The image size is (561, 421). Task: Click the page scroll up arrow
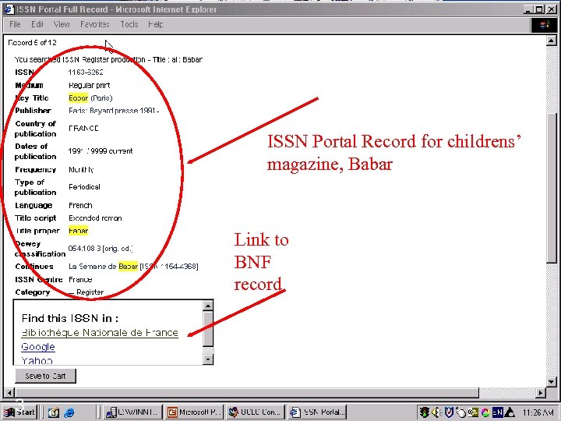coord(552,41)
